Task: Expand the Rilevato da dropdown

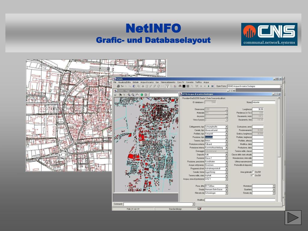Action: coord(226,193)
